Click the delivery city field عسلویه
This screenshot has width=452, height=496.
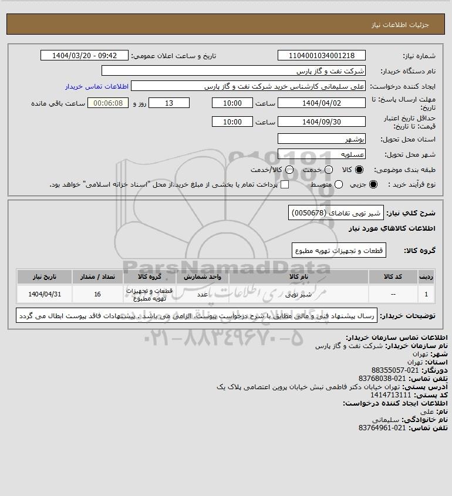pos(321,154)
